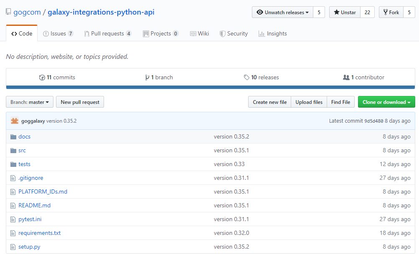Switch to the Code tab
Image resolution: width=419 pixels, height=257 pixels.
click(22, 33)
